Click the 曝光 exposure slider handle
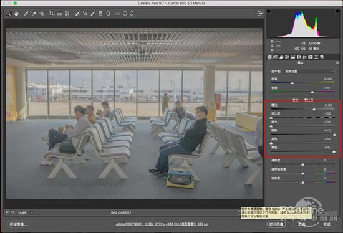Screen dimensions: 343x233 pos(314,109)
